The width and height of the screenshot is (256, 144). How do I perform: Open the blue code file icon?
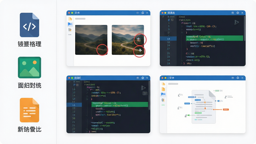[x=29, y=25]
